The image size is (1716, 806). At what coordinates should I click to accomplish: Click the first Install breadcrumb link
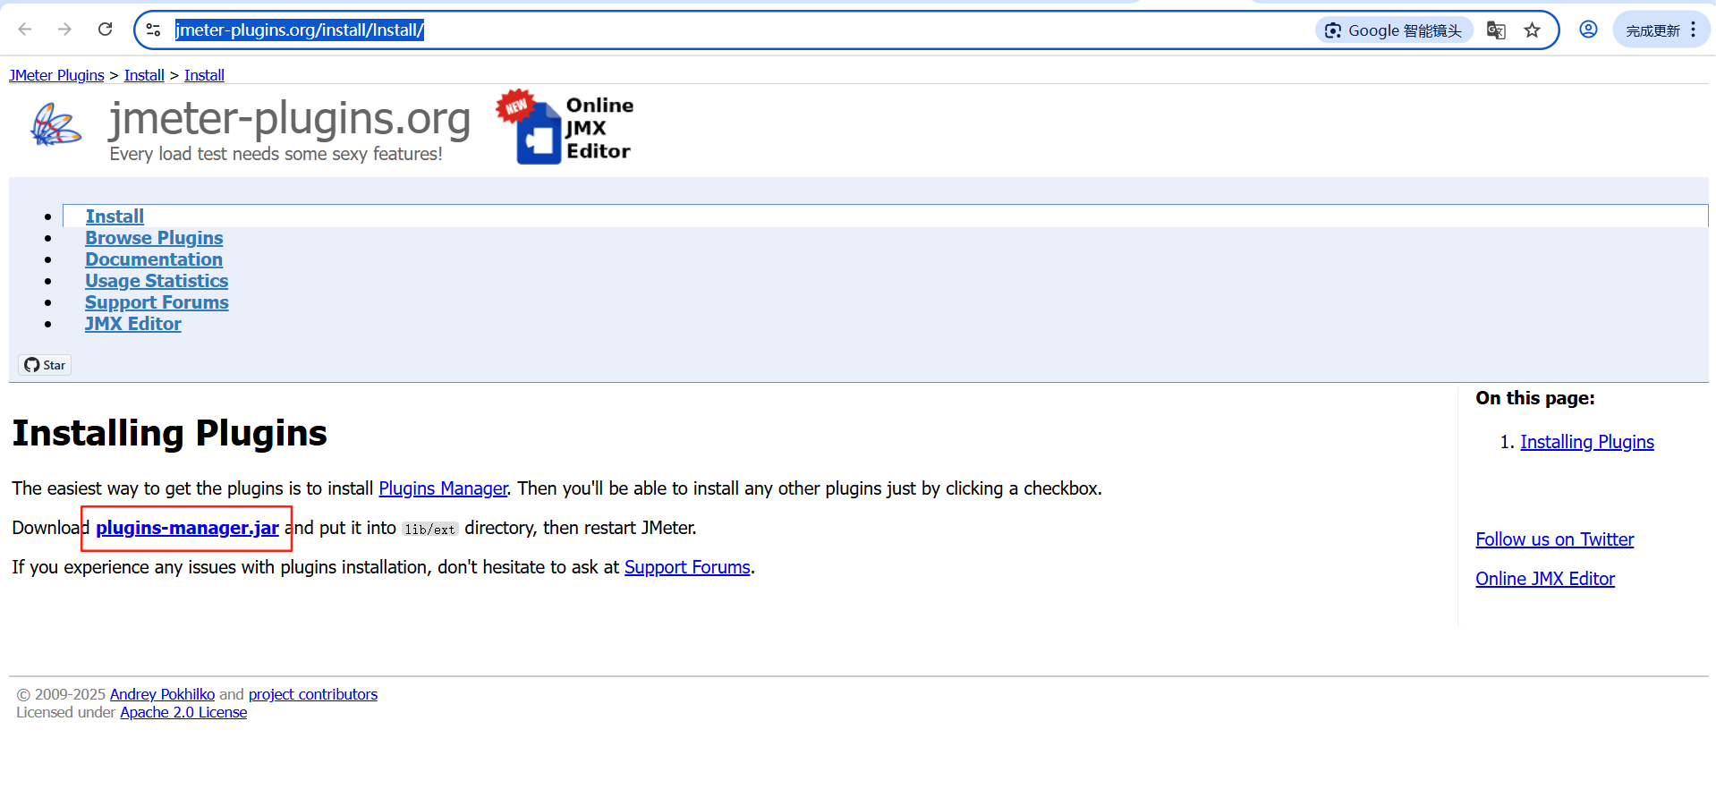[144, 75]
